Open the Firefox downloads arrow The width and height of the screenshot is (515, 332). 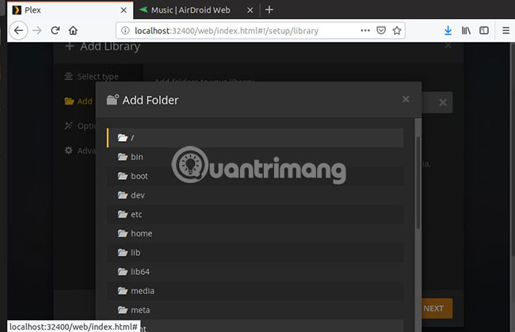point(448,31)
